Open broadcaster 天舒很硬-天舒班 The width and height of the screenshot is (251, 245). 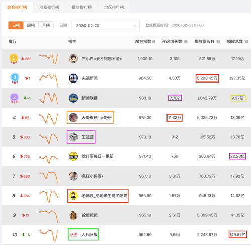pyautogui.click(x=97, y=118)
